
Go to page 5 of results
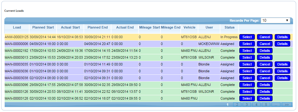pos(266,105)
